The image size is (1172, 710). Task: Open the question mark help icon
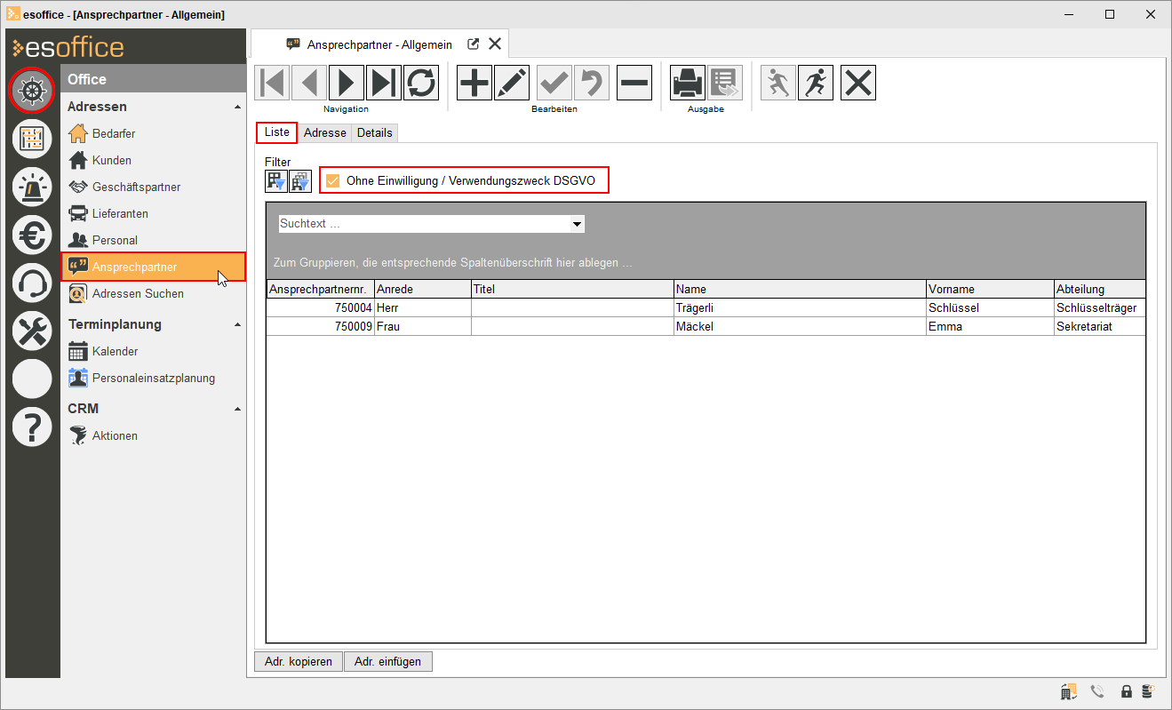(32, 427)
